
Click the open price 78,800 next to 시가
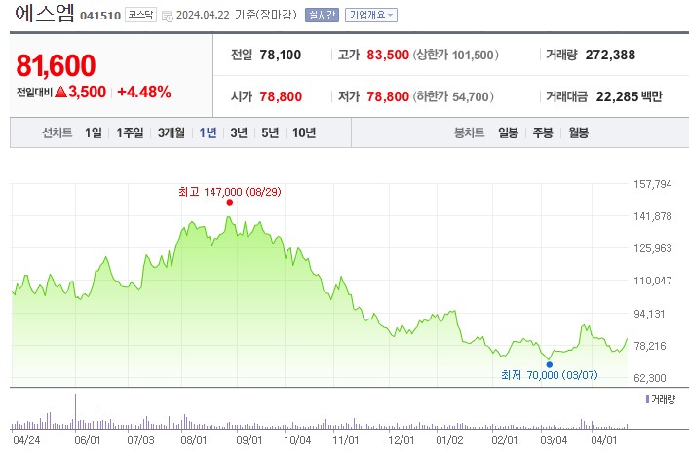click(281, 96)
